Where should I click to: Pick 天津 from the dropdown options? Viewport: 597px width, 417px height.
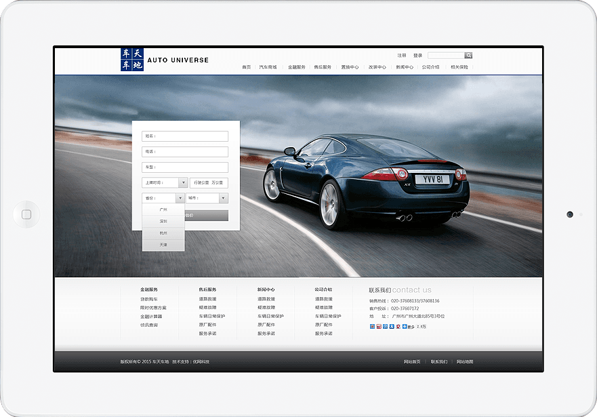163,244
